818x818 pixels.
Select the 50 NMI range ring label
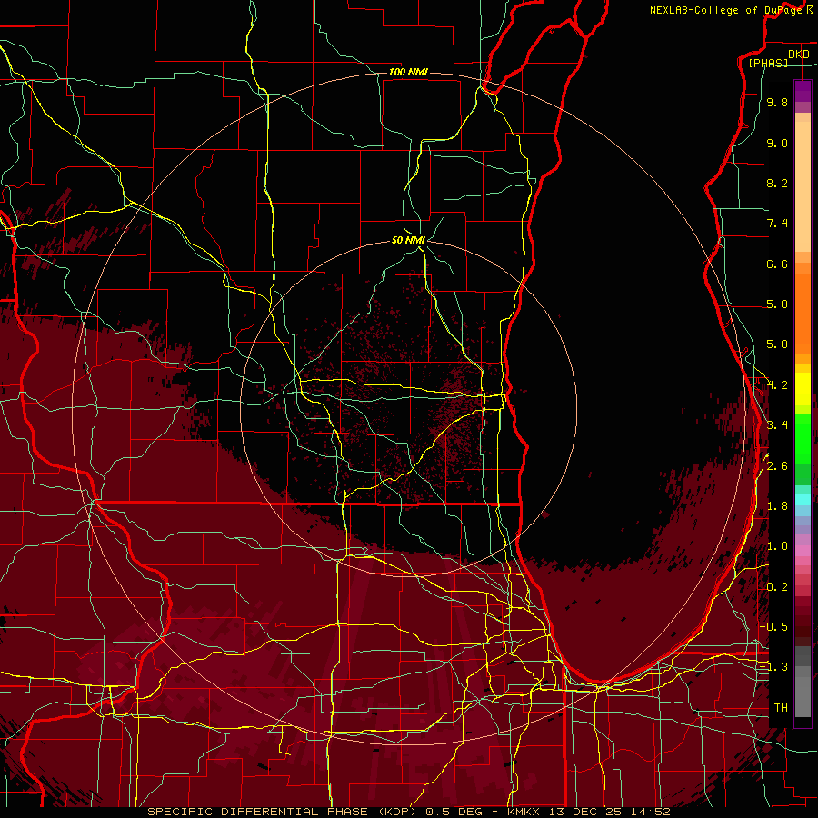(408, 240)
